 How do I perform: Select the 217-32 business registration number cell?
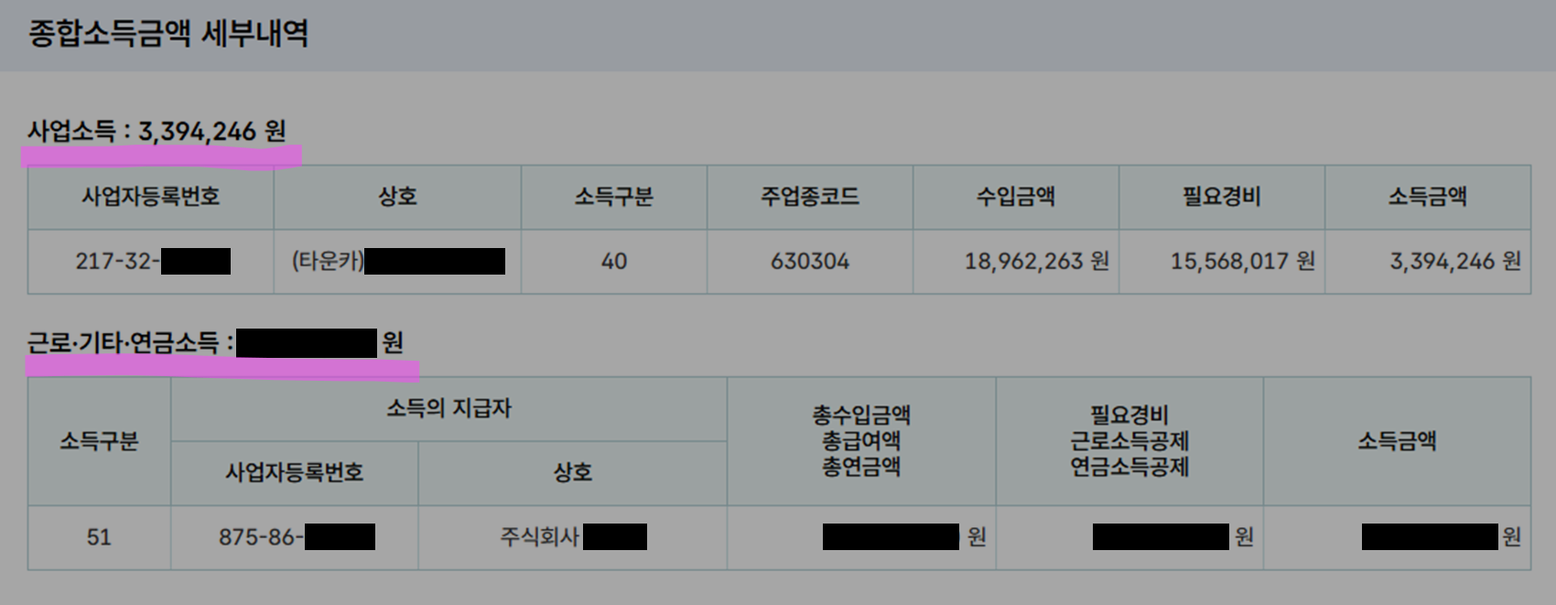[x=151, y=262]
